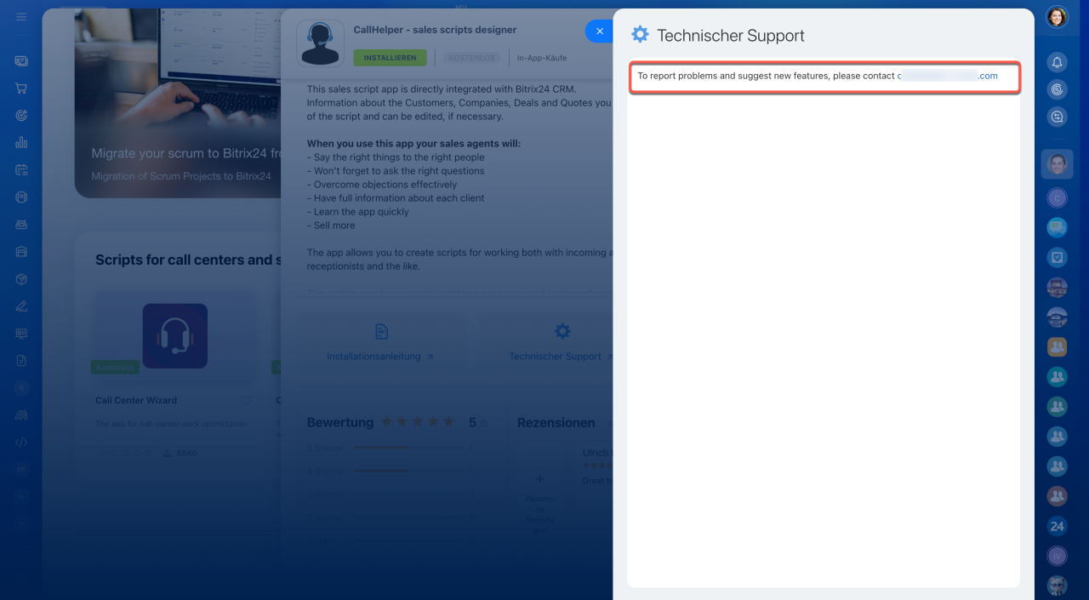Open the calendar icon in left sidebar
1089x600 pixels.
[x=21, y=169]
